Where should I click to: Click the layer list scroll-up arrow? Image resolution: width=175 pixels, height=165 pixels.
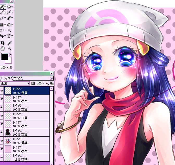coord(52,89)
